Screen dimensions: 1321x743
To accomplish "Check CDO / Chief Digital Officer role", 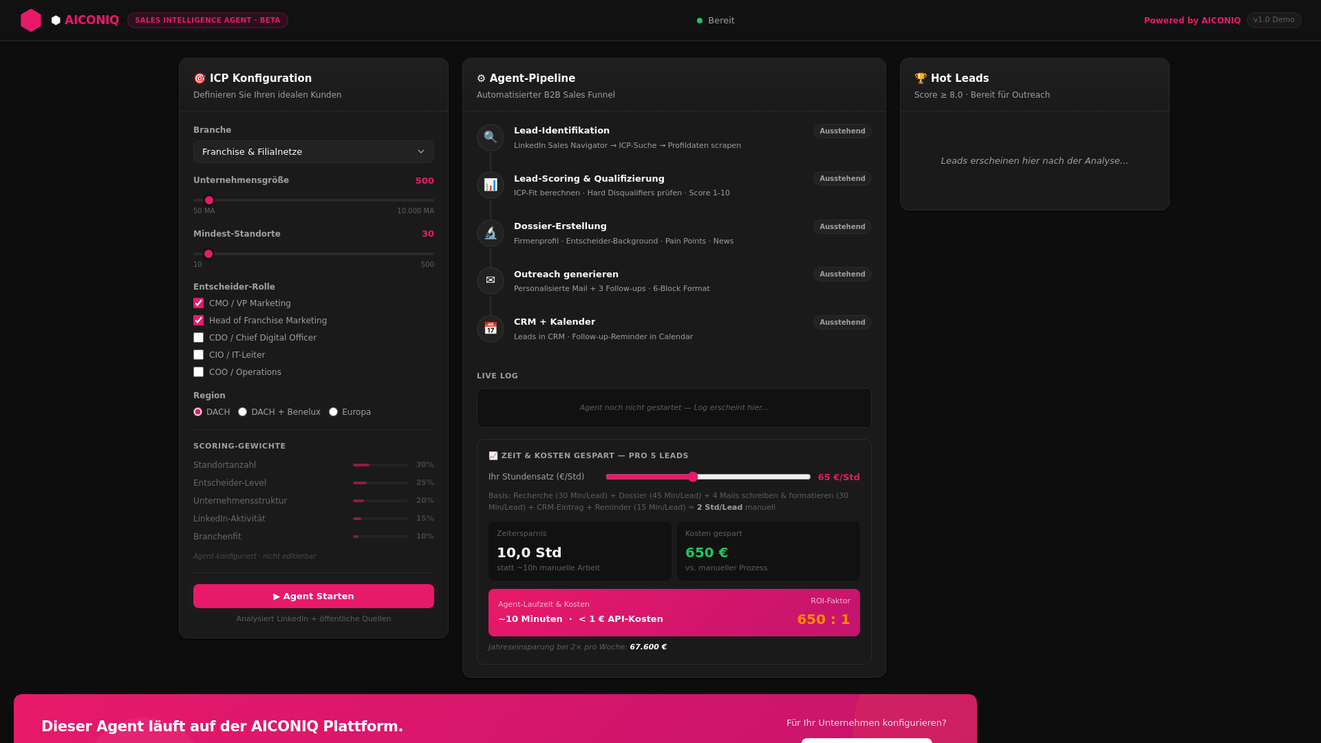I will pyautogui.click(x=199, y=338).
